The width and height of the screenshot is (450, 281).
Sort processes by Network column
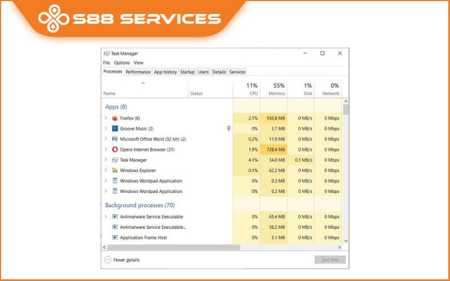(328, 89)
